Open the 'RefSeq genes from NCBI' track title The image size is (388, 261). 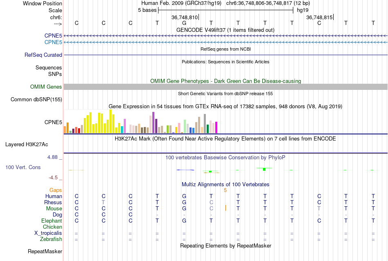coord(225,49)
